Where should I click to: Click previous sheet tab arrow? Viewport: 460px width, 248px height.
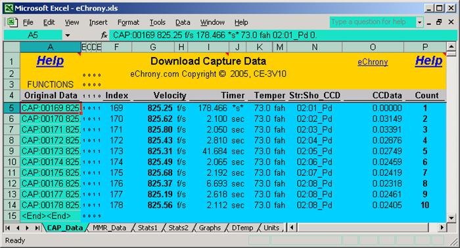coord(18,228)
